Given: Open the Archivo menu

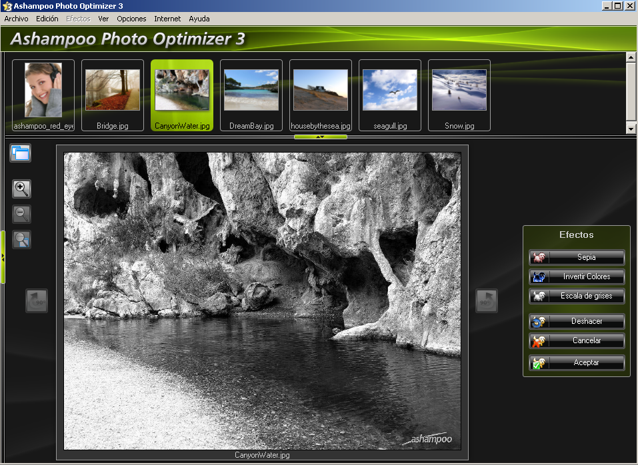Looking at the screenshot, I should click(x=16, y=19).
